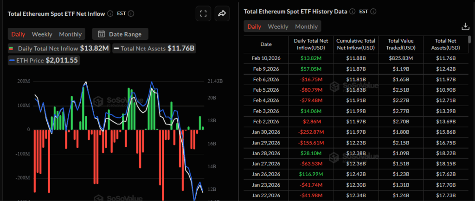Screen dimensions: 475x201
Task: Switch the chart to Monthly view
Action: (x=70, y=34)
